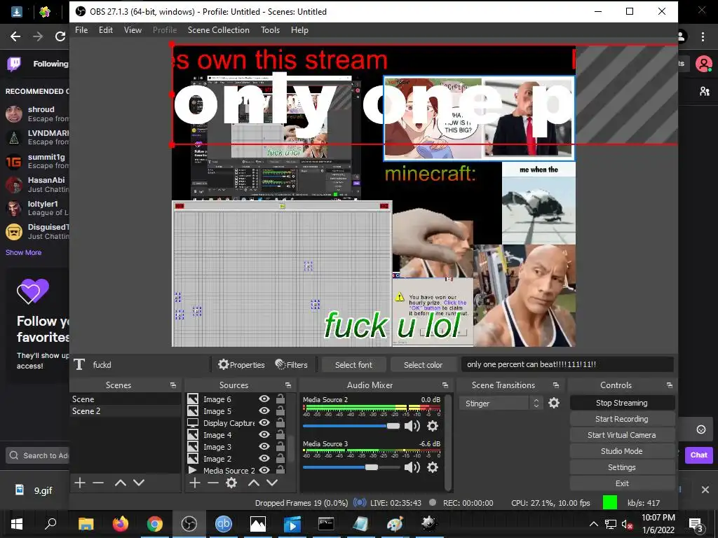718x538 pixels.
Task: Open OBS Studio from the taskbar
Action: [x=189, y=524]
